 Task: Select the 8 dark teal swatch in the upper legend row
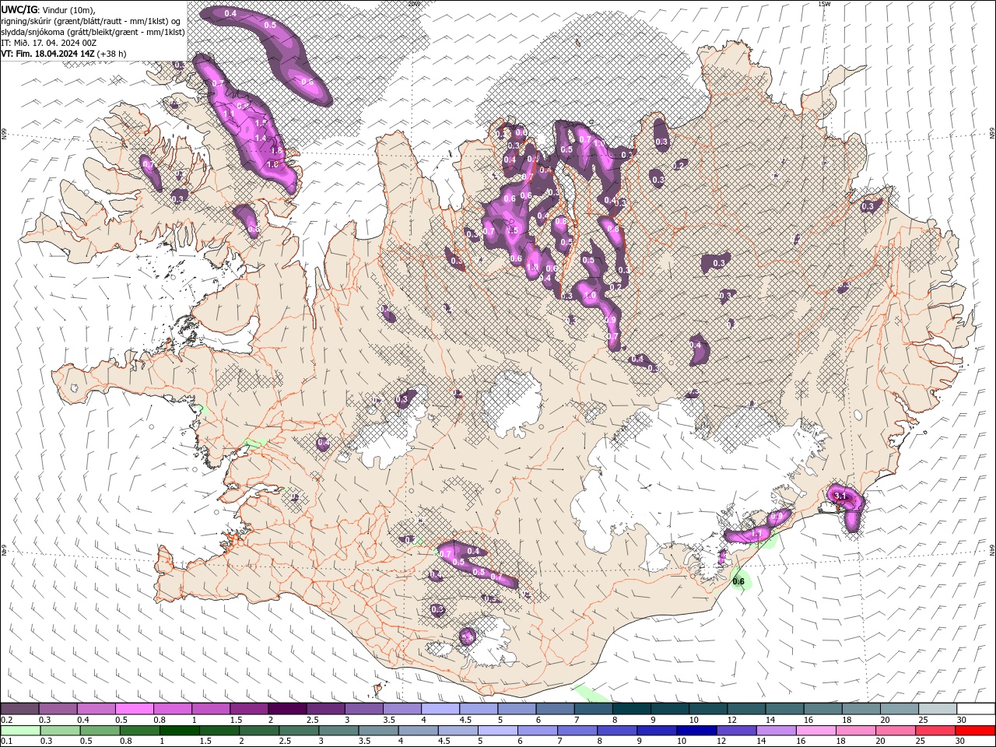[632, 709]
